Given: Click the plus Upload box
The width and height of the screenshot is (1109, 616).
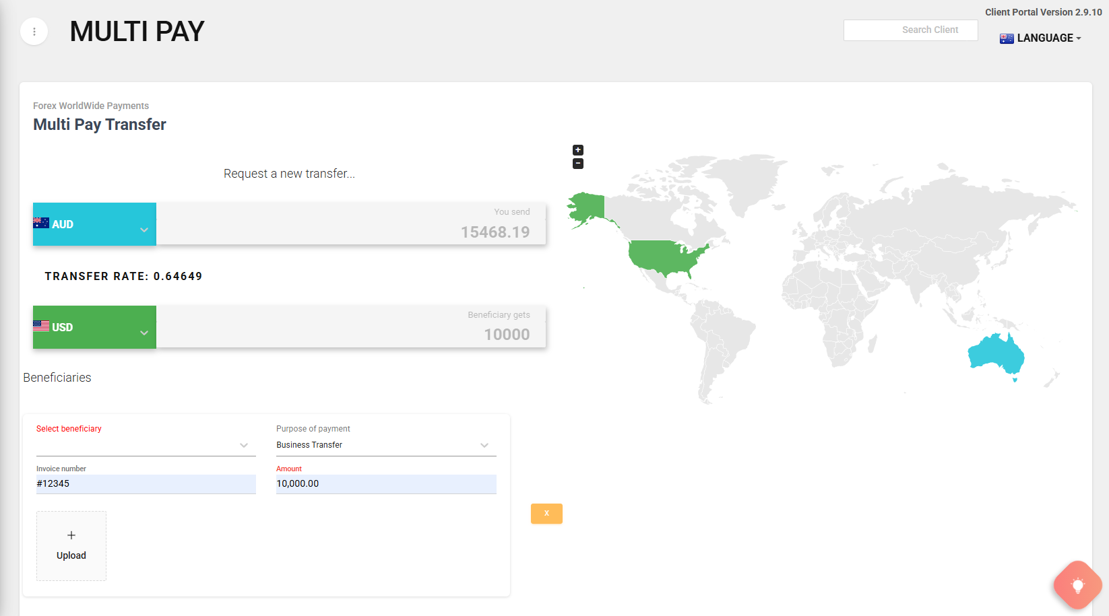Looking at the screenshot, I should (x=71, y=545).
